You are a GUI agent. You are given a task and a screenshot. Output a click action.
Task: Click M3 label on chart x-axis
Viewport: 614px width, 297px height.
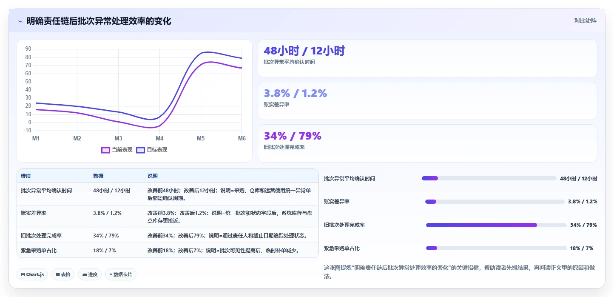pyautogui.click(x=118, y=138)
